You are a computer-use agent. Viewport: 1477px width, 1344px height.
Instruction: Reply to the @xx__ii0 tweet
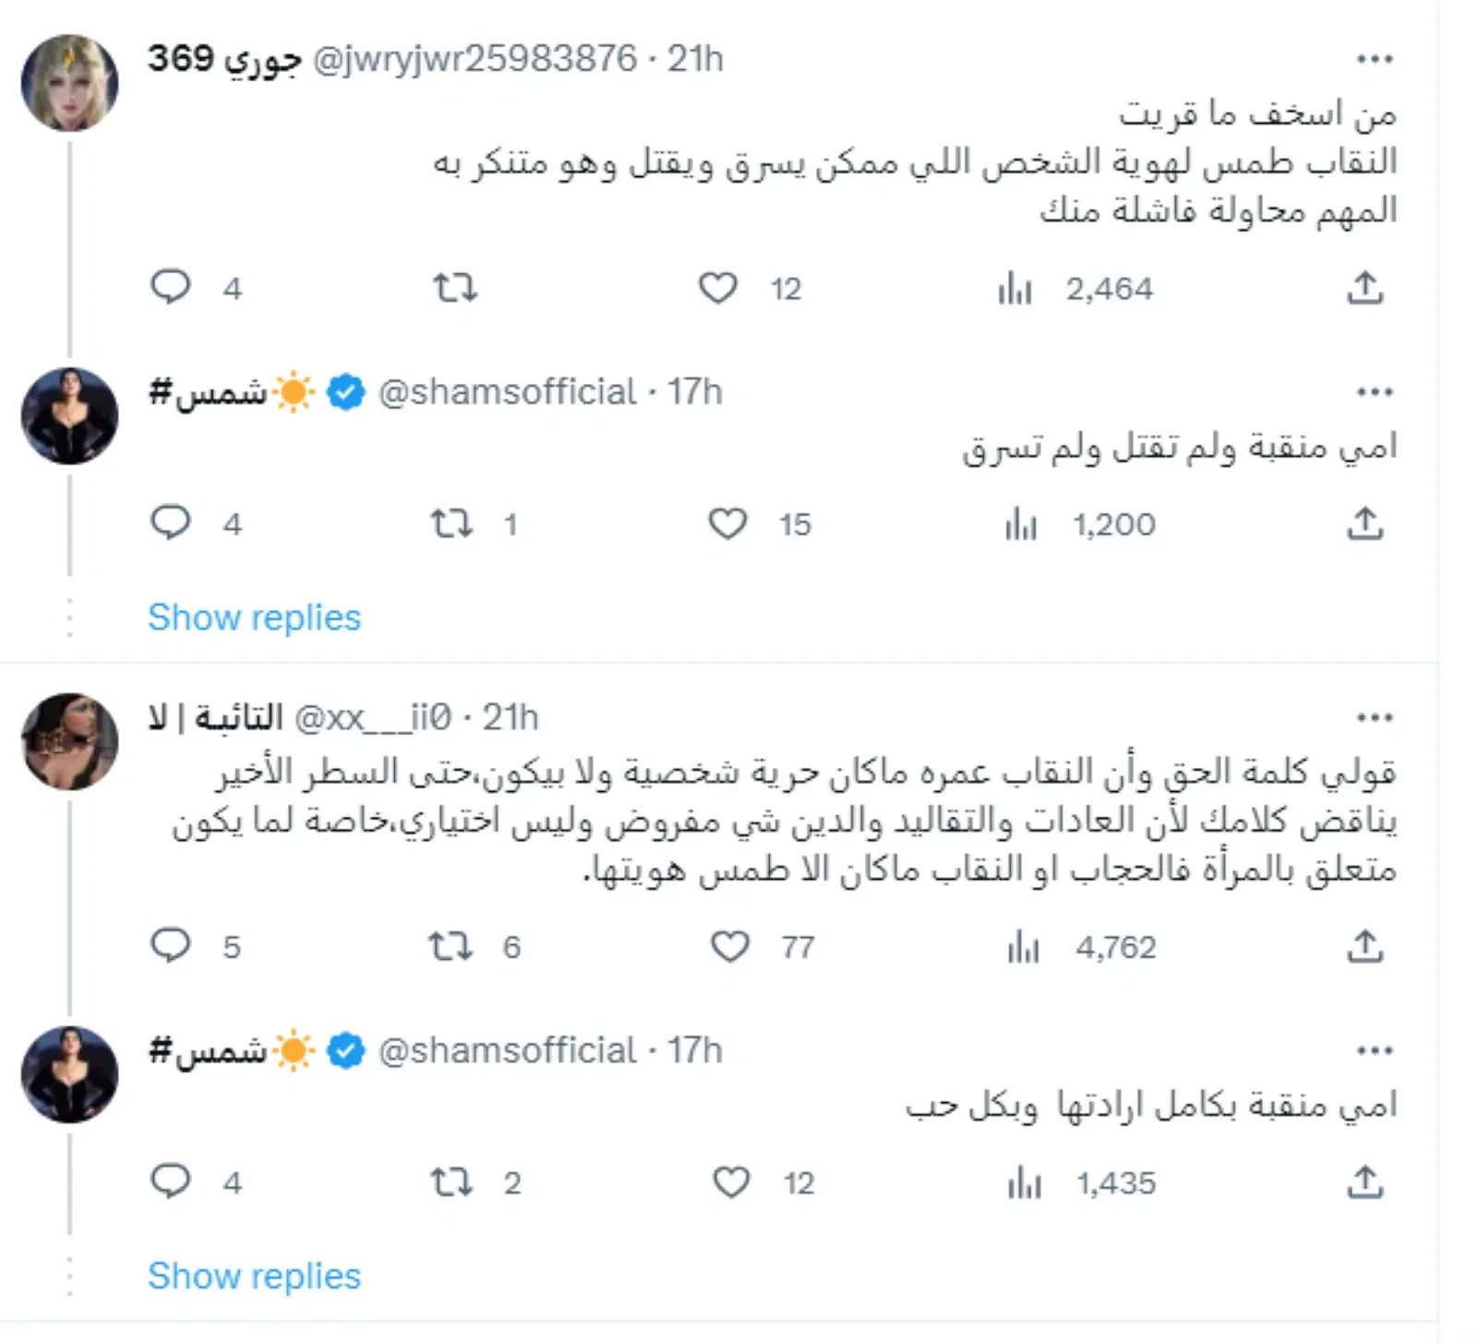[171, 945]
